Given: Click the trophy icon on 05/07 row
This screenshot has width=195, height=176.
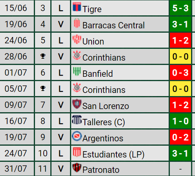Looking at the screenshot, I should pyautogui.click(x=43, y=89).
